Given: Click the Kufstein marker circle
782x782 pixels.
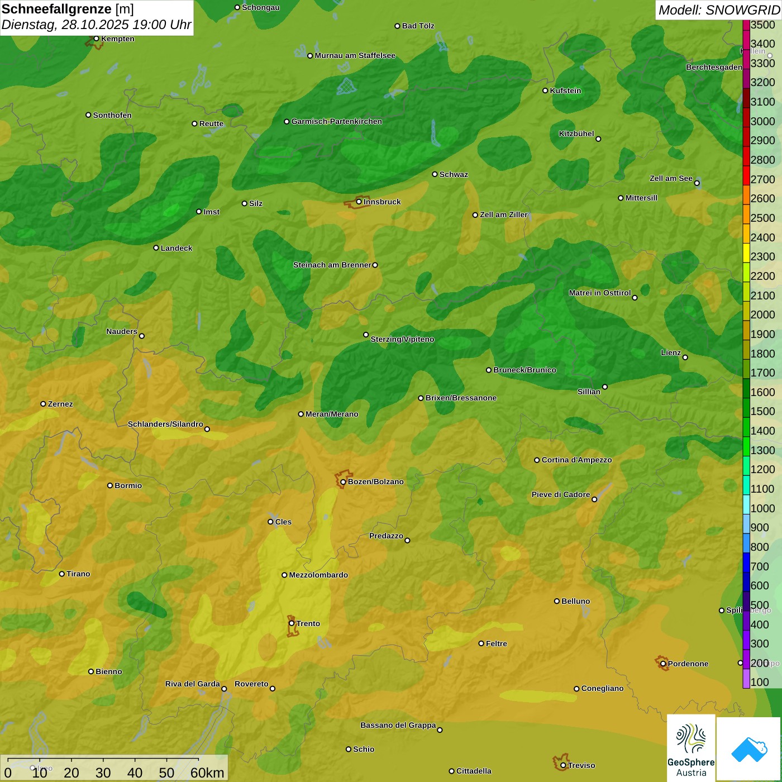Looking at the screenshot, I should coord(545,90).
